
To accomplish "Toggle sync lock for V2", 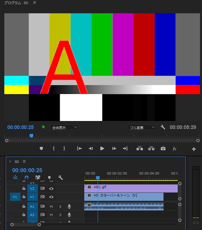I will [x=43, y=188].
